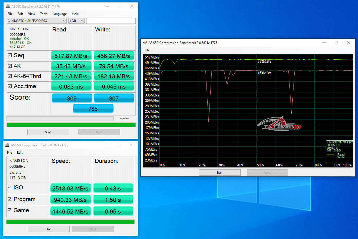Open the Tools menu

[x=44, y=14]
